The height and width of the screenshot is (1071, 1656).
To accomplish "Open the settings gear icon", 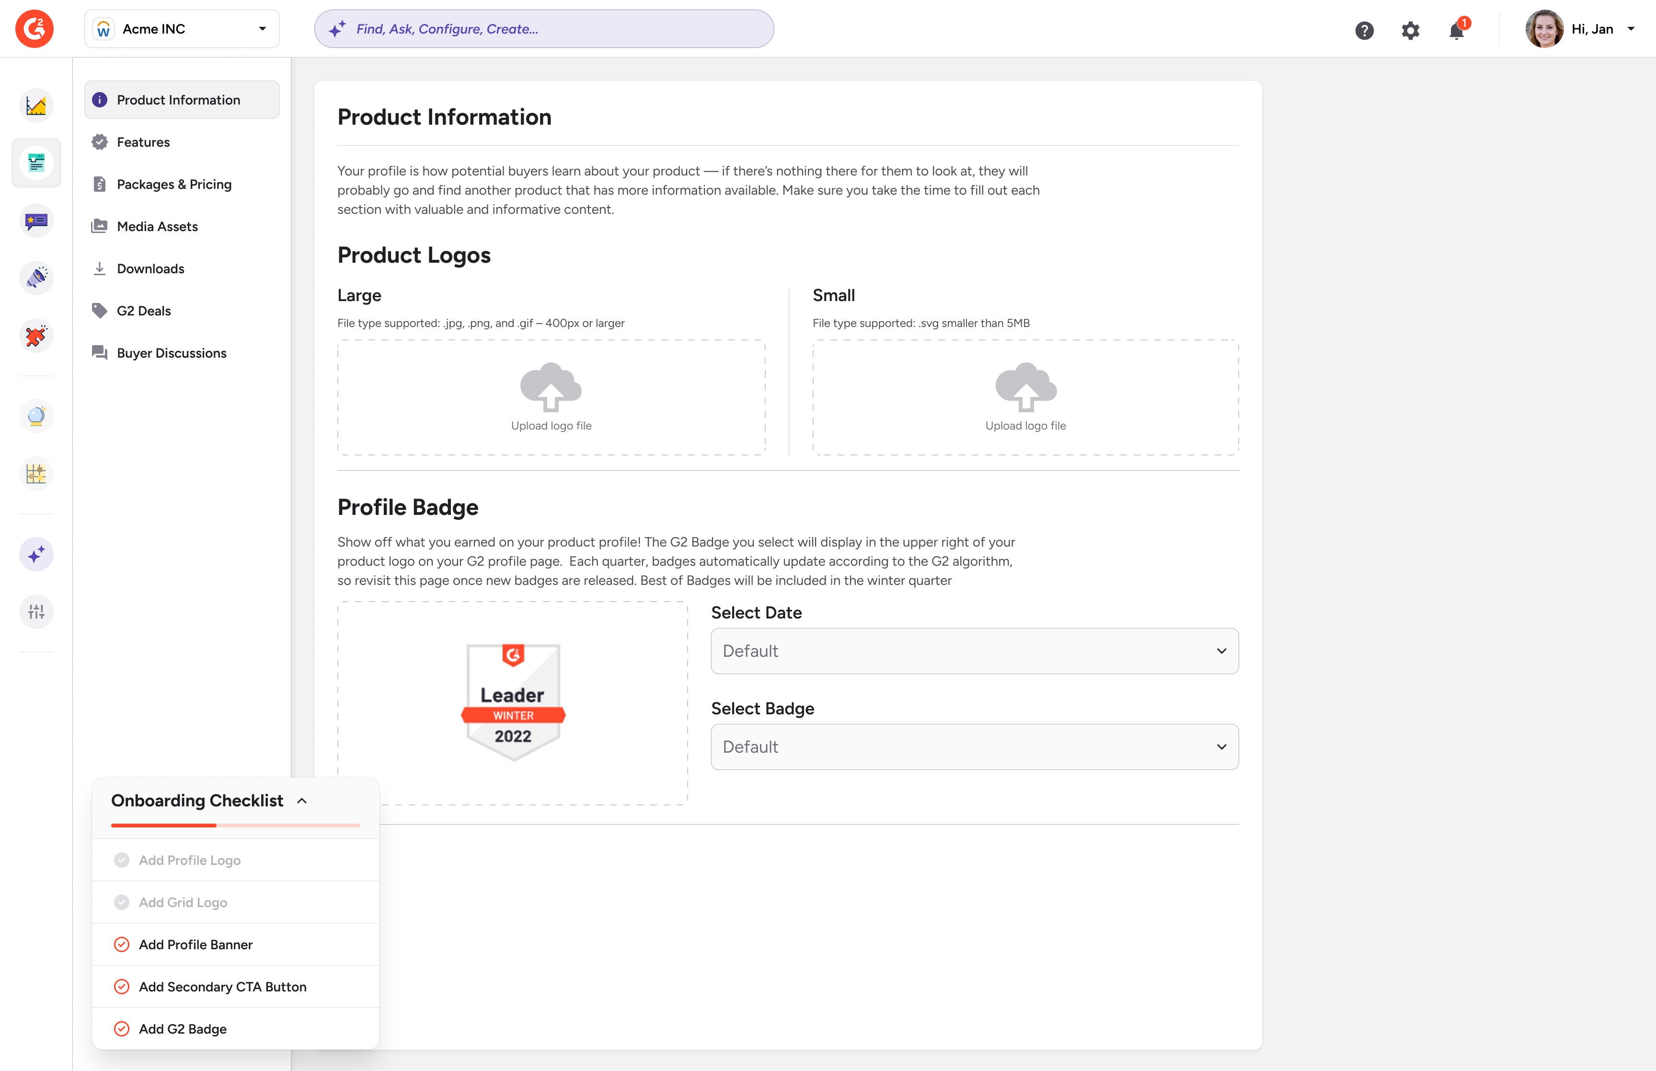I will click(x=1410, y=30).
